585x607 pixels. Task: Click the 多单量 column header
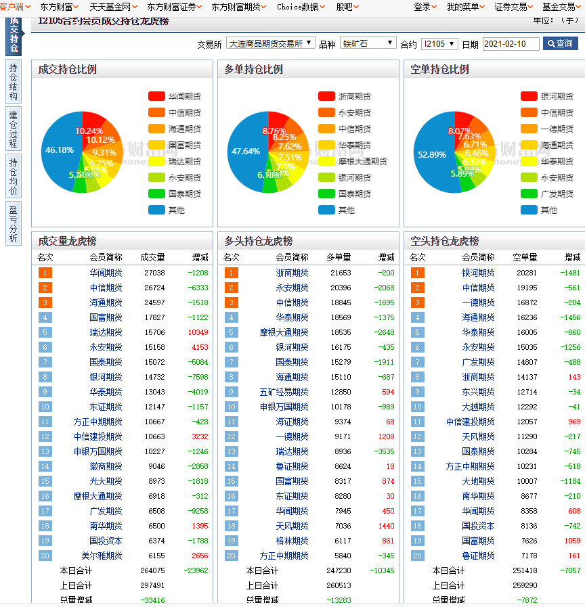339,257
